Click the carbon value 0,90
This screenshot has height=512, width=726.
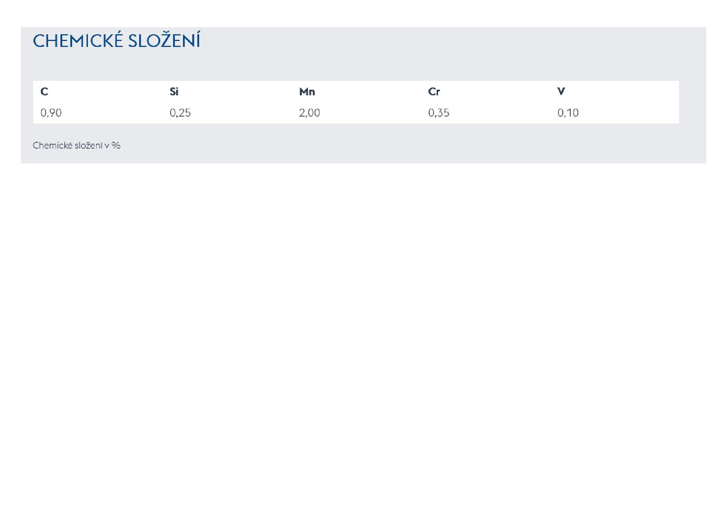coord(51,113)
